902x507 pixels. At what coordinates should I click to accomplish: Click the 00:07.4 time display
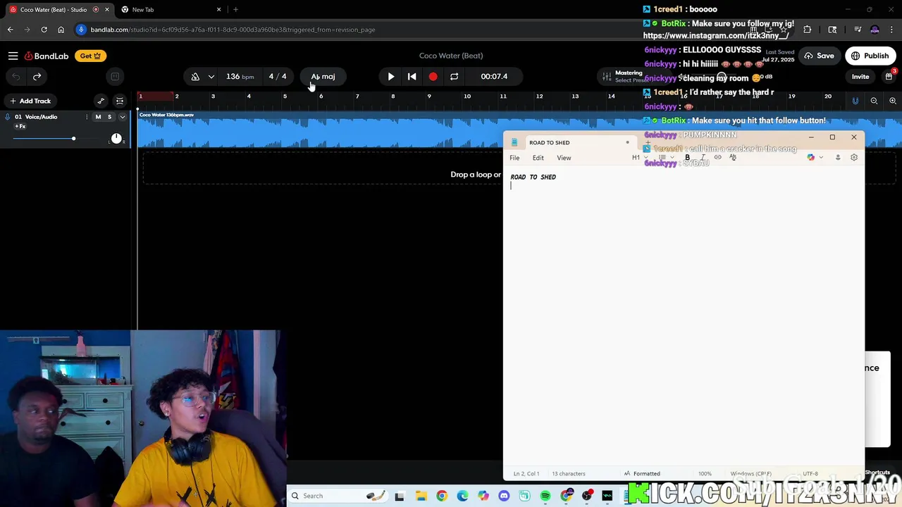494,76
